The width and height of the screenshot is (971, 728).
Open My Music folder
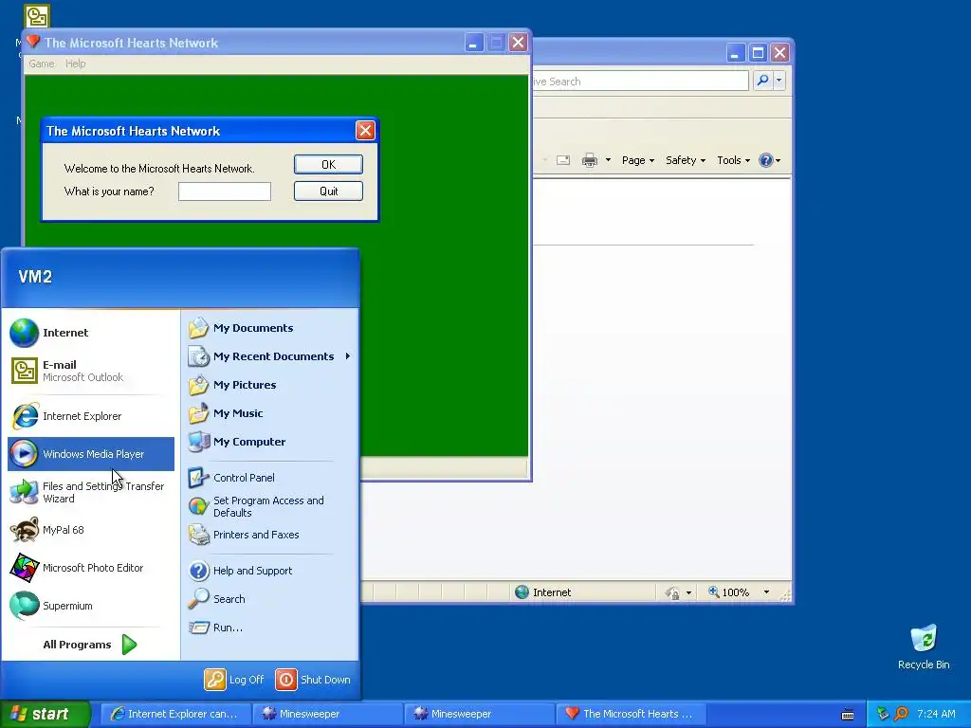point(270,413)
